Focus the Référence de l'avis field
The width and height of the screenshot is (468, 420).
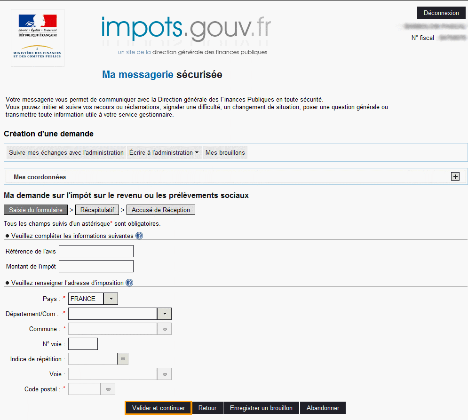(x=96, y=251)
